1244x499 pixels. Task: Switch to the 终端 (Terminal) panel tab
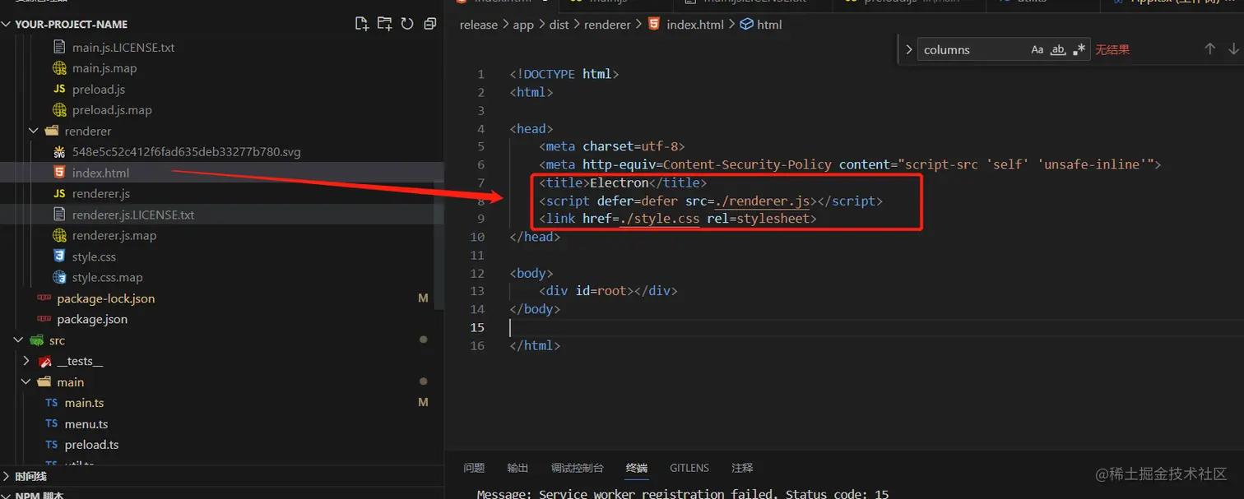point(637,468)
